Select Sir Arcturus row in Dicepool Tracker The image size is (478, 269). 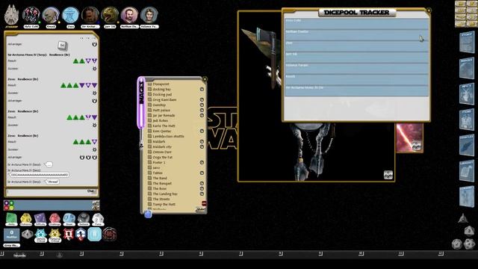click(356, 91)
